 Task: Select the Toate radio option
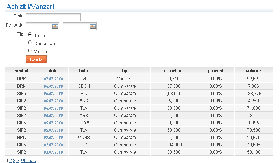click(30, 35)
